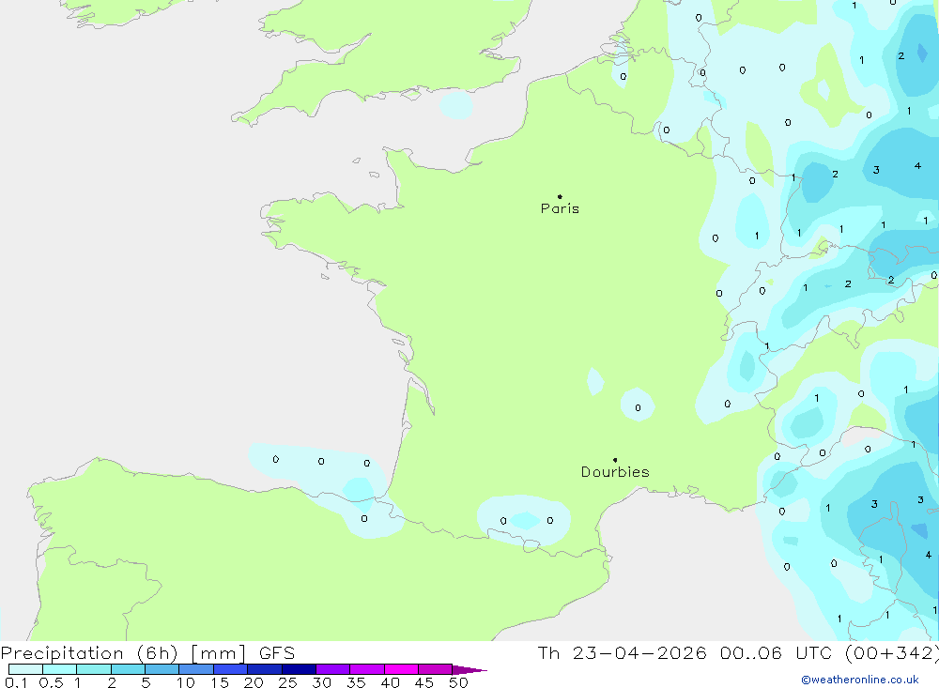This screenshot has height=688, width=939.
Task: Click the legend label '20'
Action: tap(254, 682)
